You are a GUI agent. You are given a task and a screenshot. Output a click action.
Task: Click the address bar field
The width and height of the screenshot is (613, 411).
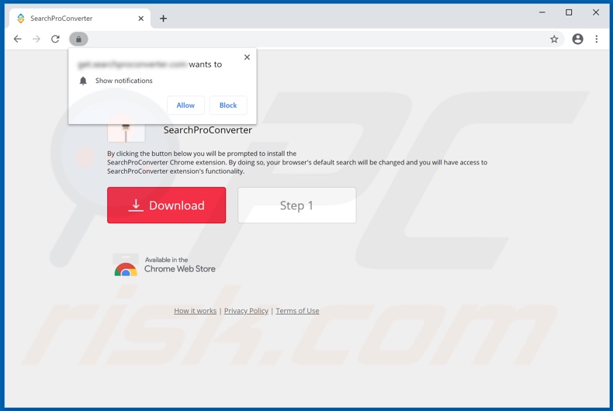317,39
